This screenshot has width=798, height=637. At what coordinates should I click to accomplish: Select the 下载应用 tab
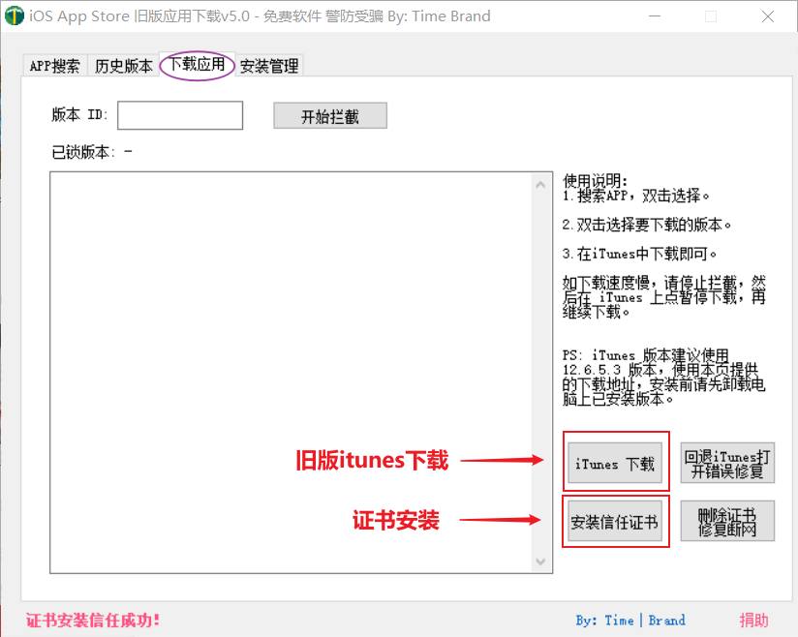pyautogui.click(x=197, y=64)
